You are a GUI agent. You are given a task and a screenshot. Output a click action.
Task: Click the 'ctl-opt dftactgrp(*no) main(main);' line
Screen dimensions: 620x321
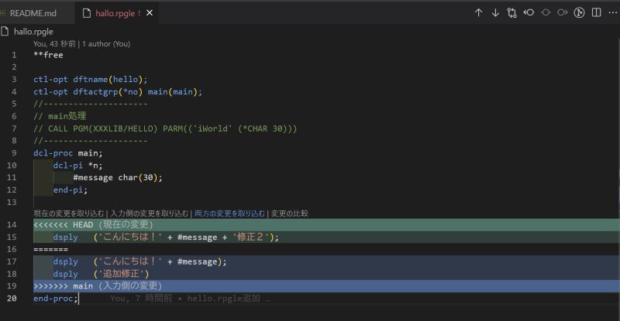[118, 91]
